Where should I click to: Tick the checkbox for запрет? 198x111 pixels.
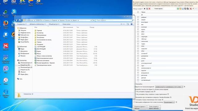pos(138,20)
